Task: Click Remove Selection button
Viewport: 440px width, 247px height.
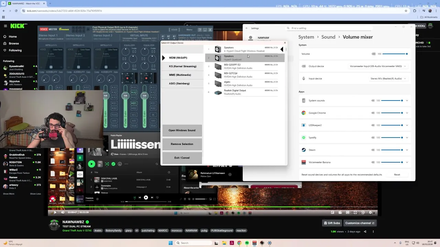Action: tap(182, 144)
